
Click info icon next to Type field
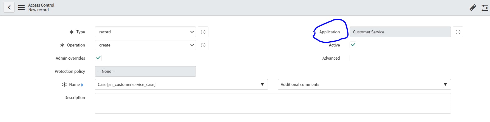pos(203,32)
